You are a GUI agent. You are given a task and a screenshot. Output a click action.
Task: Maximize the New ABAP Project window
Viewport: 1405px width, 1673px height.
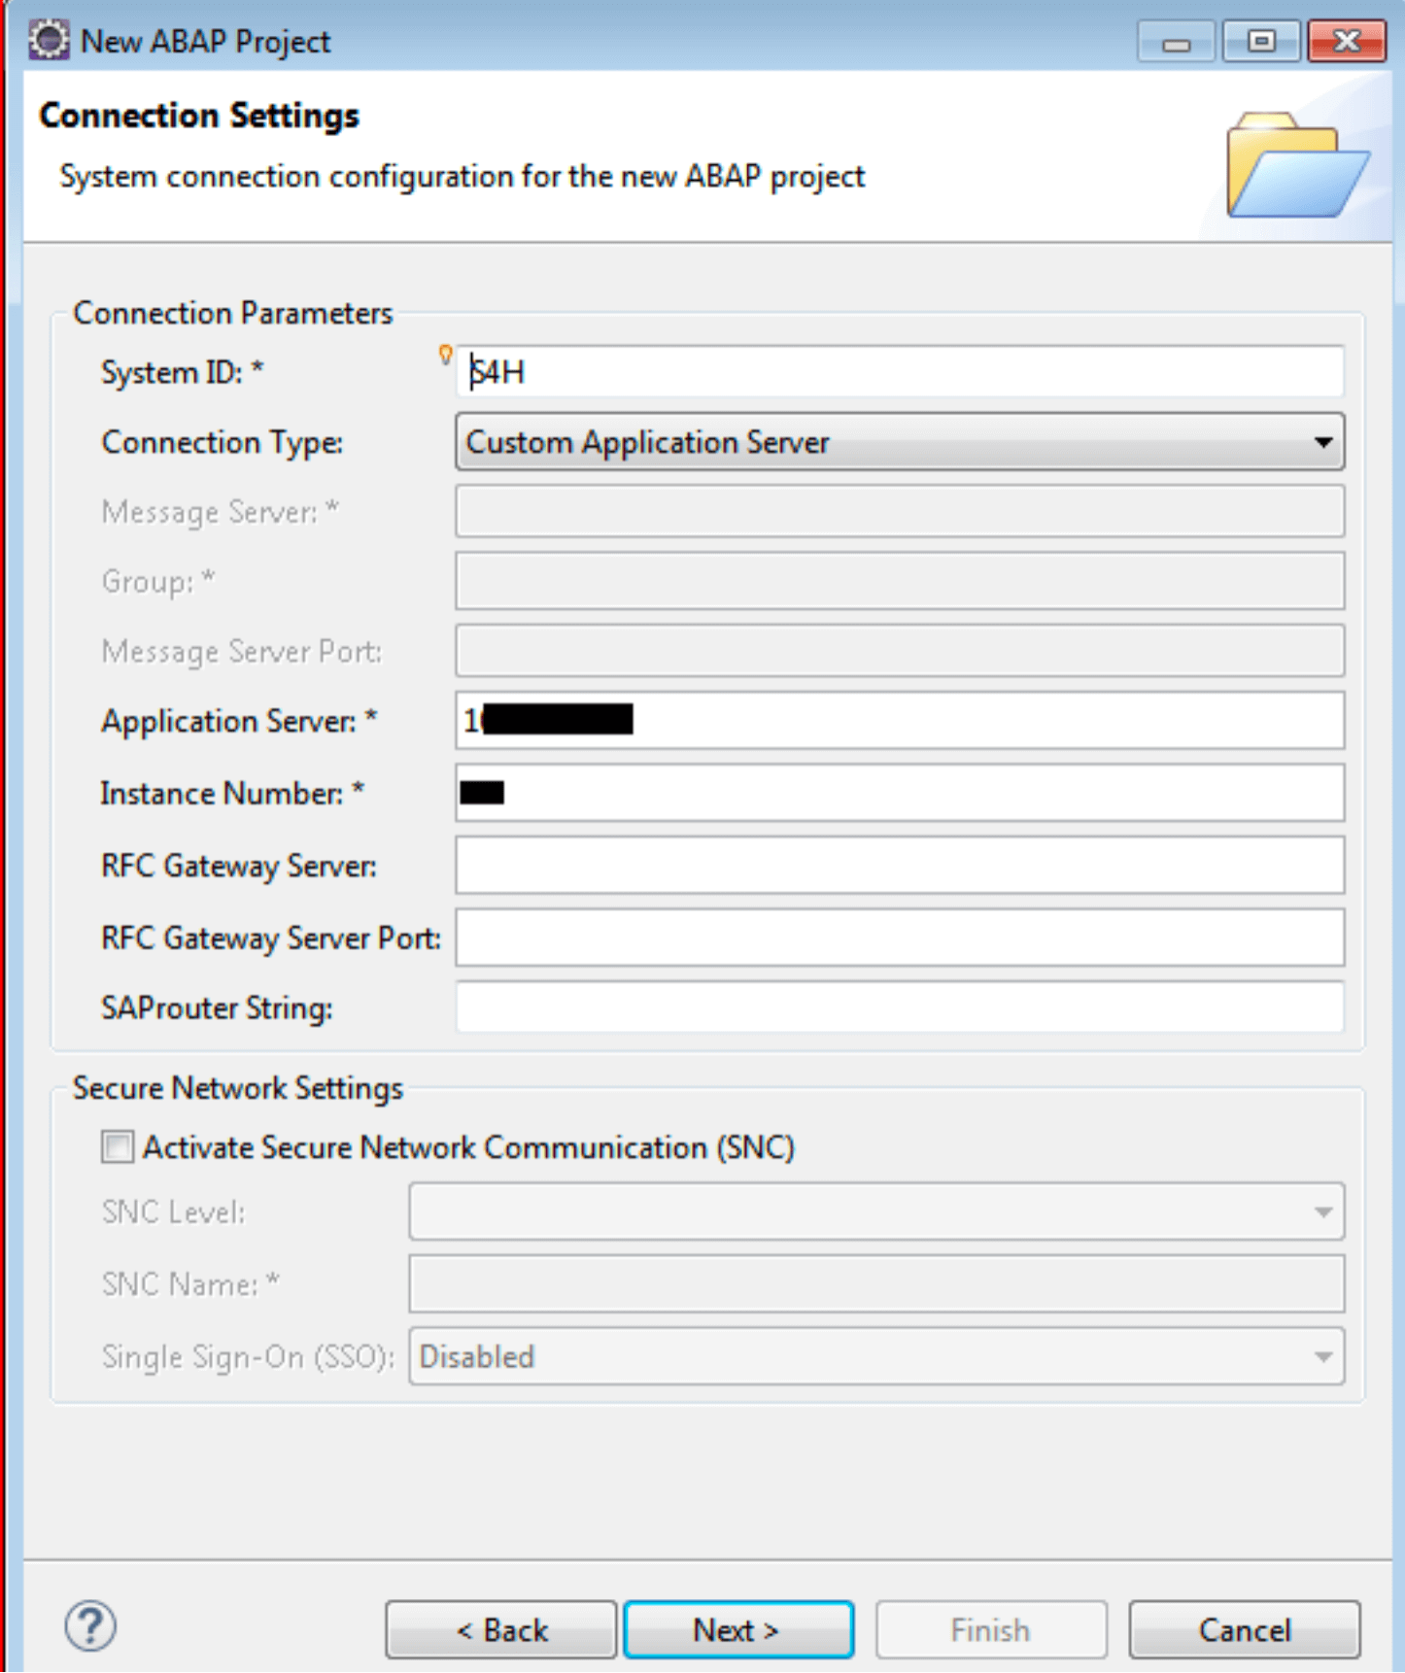pyautogui.click(x=1261, y=42)
